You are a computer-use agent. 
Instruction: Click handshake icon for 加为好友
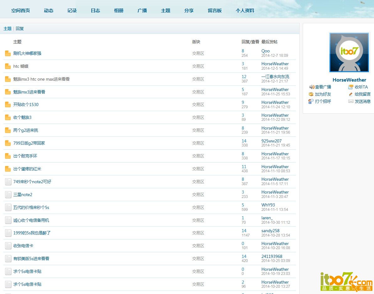coord(311,94)
